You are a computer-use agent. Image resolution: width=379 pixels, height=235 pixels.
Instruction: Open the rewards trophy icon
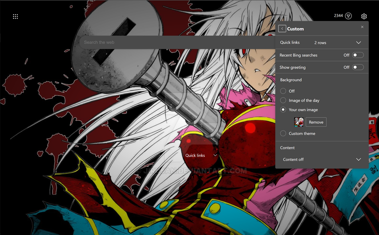[349, 16]
